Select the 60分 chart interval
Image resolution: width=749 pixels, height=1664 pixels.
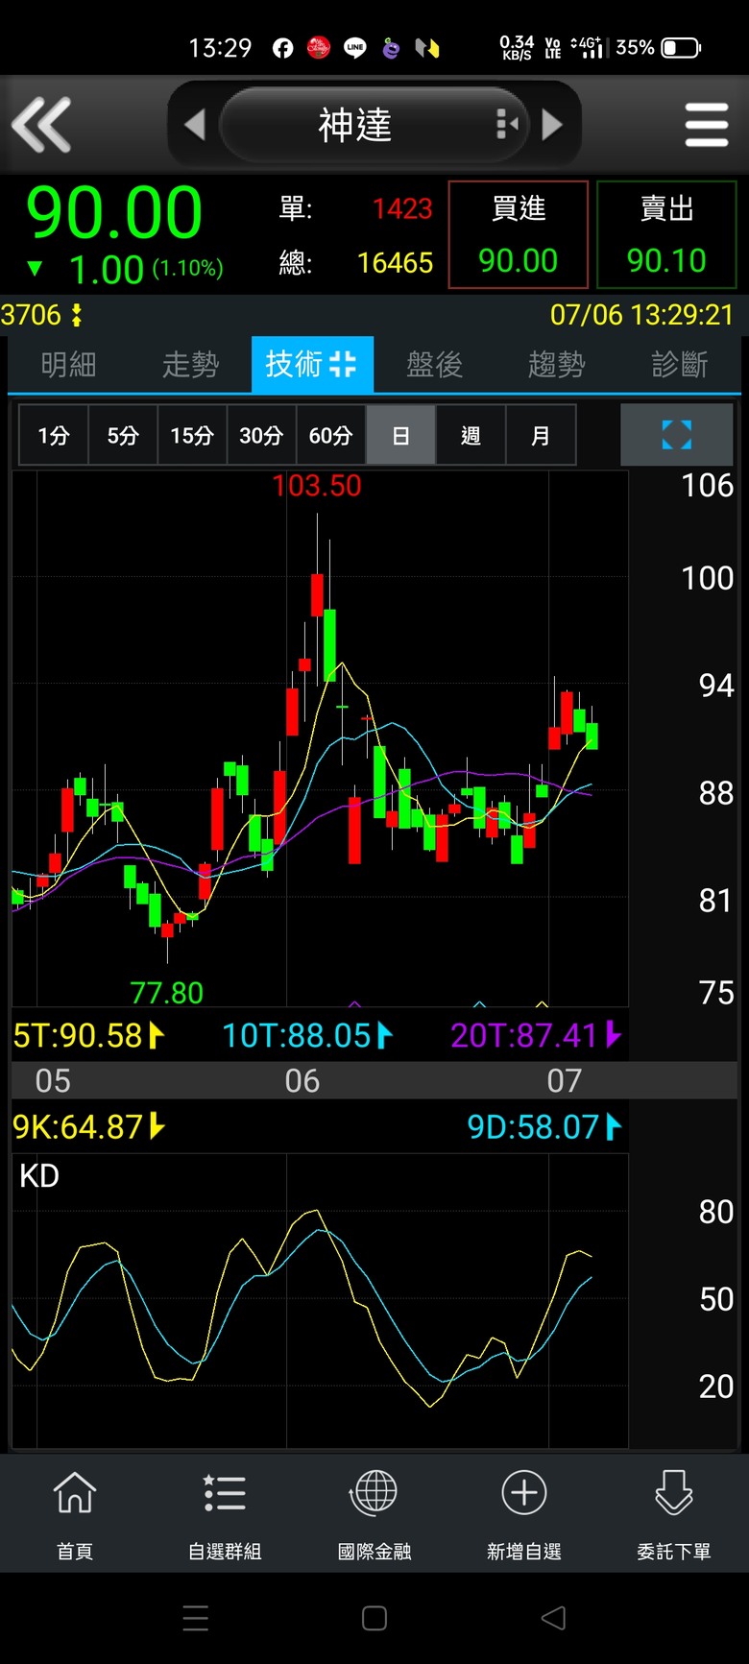(x=330, y=436)
